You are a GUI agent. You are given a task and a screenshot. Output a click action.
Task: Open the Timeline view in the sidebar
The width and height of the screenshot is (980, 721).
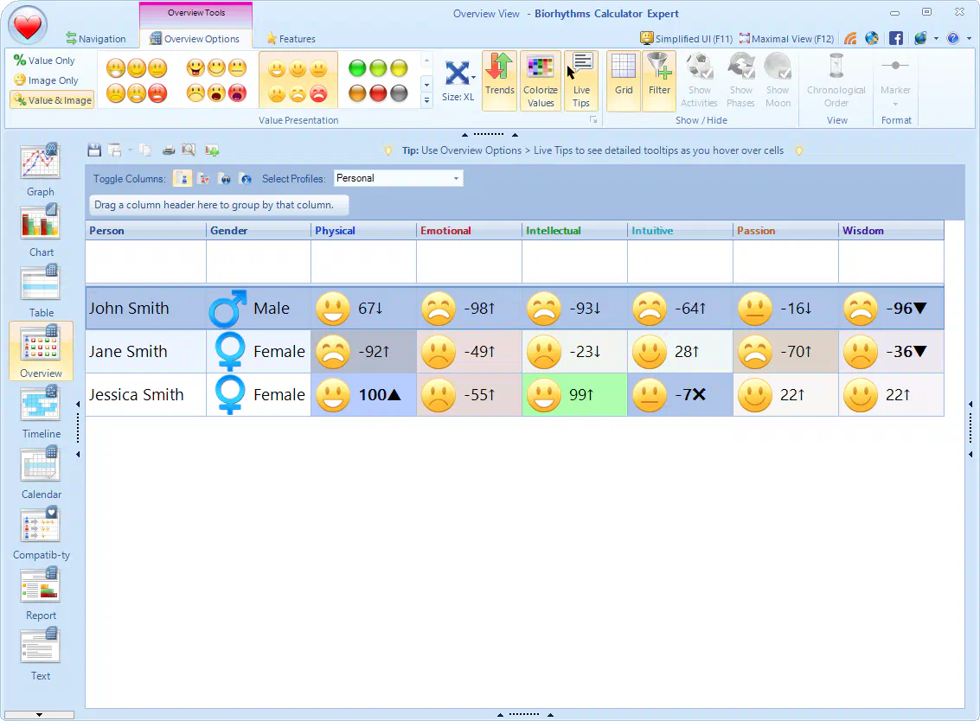click(x=41, y=412)
